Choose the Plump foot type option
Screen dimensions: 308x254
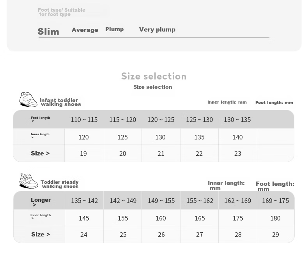coord(115,29)
